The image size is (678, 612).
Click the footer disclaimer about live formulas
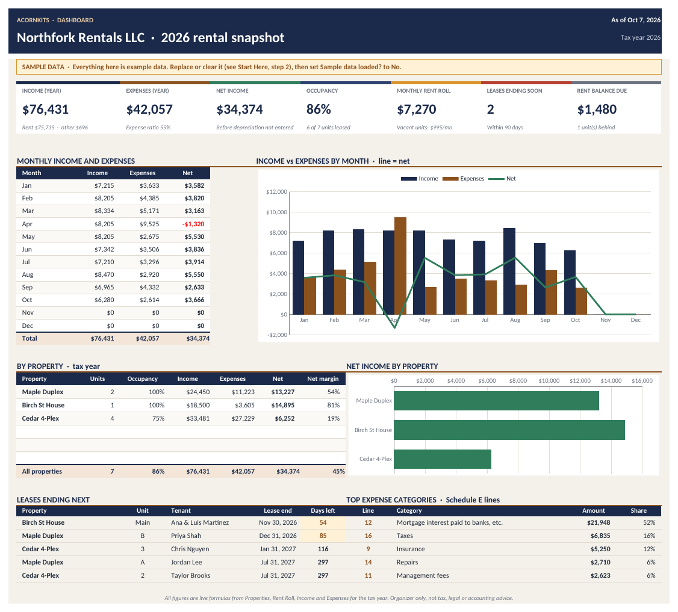[338, 598]
